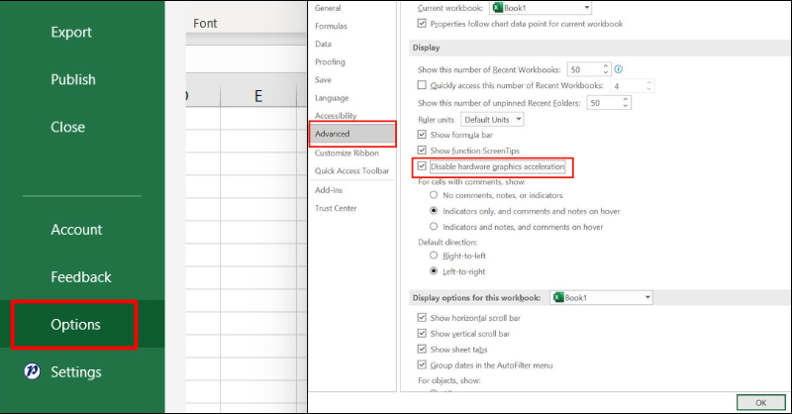792x414 pixels.
Task: Select column E header
Action: [258, 96]
